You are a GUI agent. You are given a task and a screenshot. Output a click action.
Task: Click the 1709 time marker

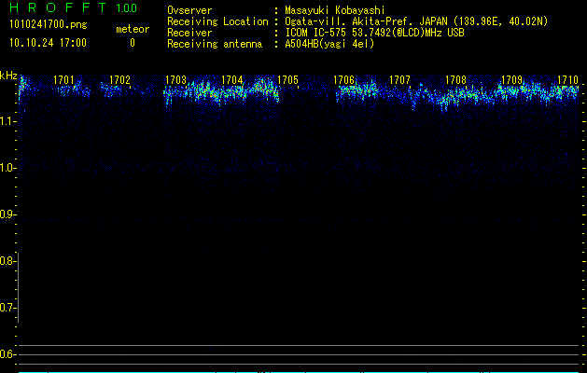[511, 80]
